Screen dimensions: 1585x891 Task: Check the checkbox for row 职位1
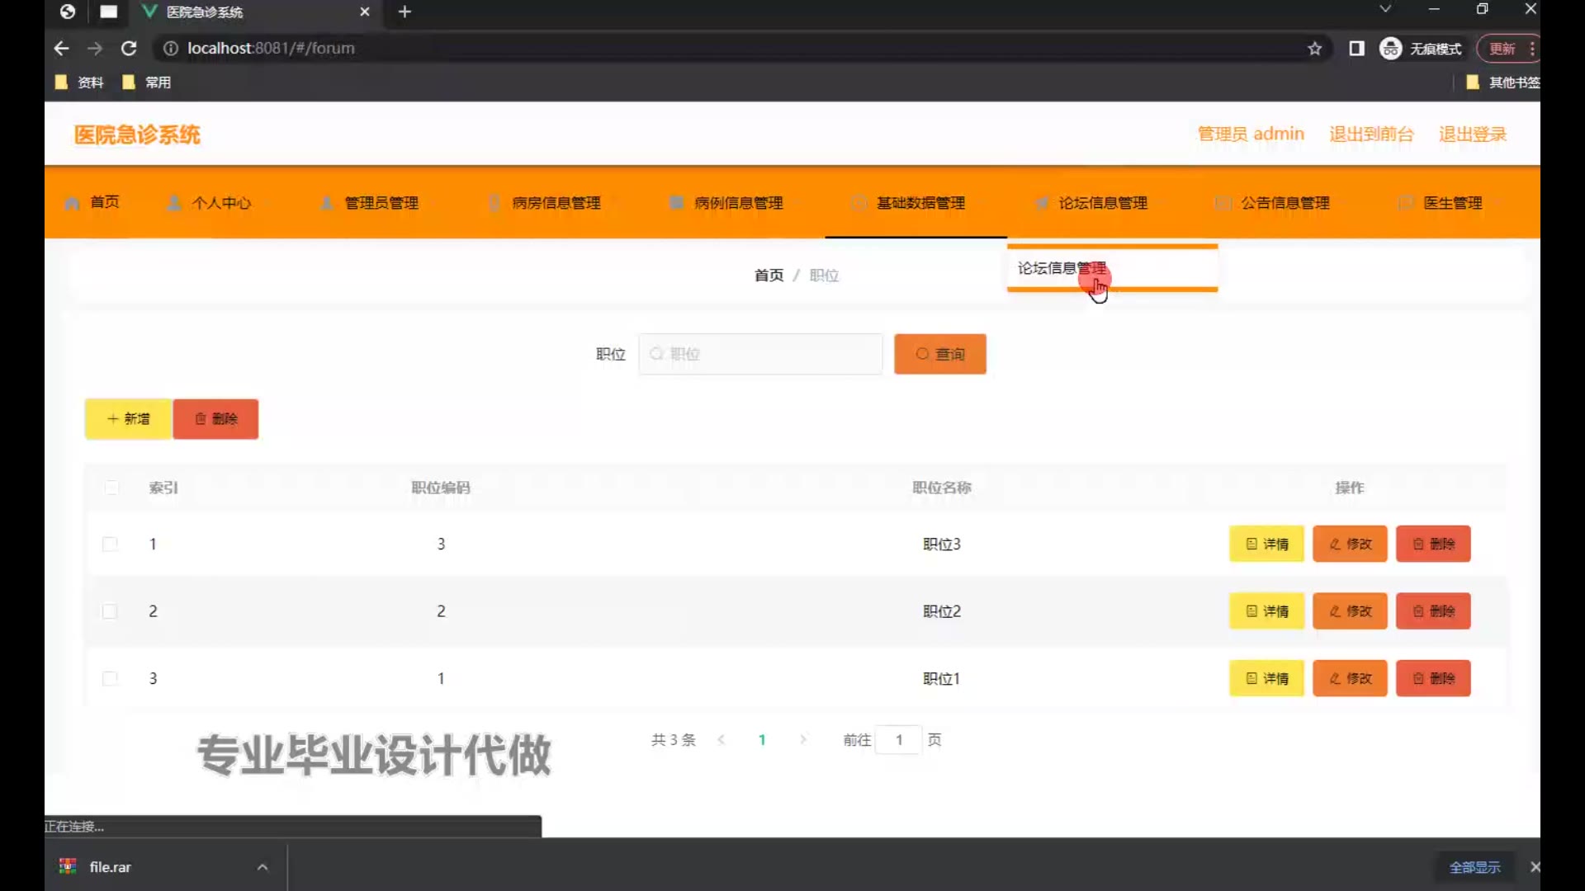click(110, 678)
